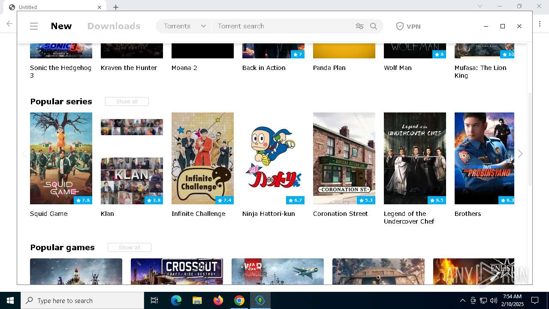Switch to Chrome in taskbar
This screenshot has height=309, width=549.
click(x=239, y=300)
